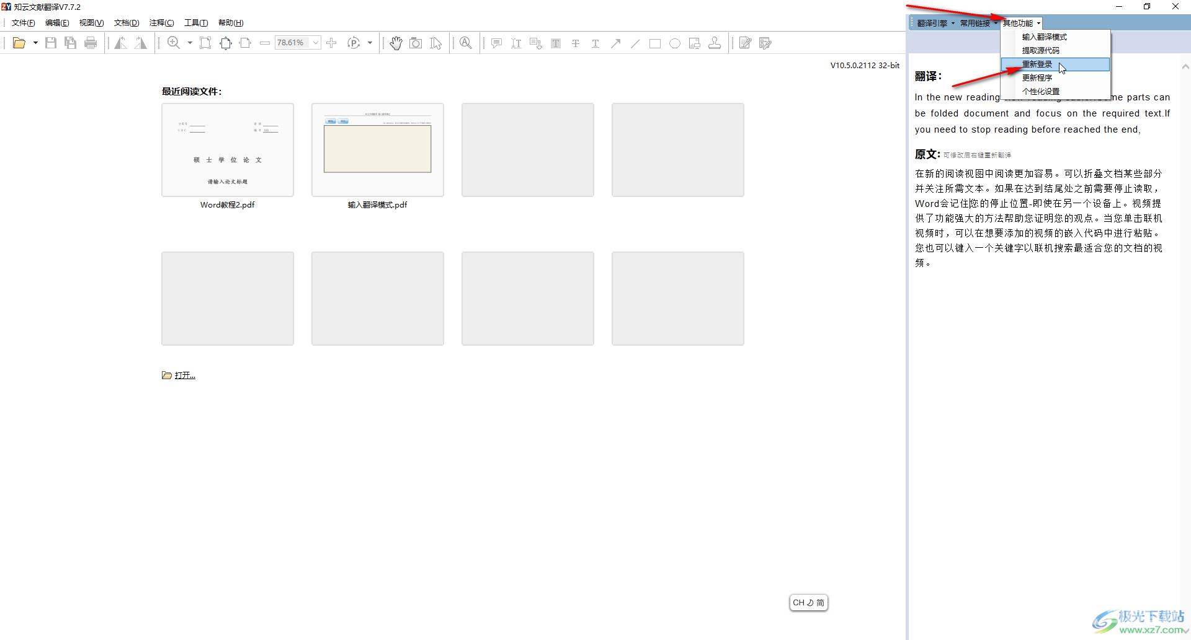Click the strikethrough text tool
The width and height of the screenshot is (1191, 640).
click(x=576, y=43)
